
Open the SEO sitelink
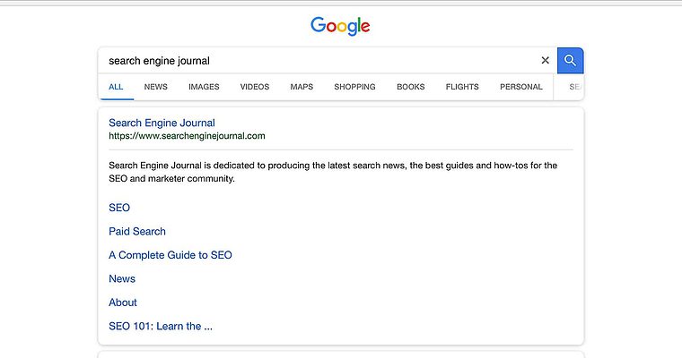point(119,208)
